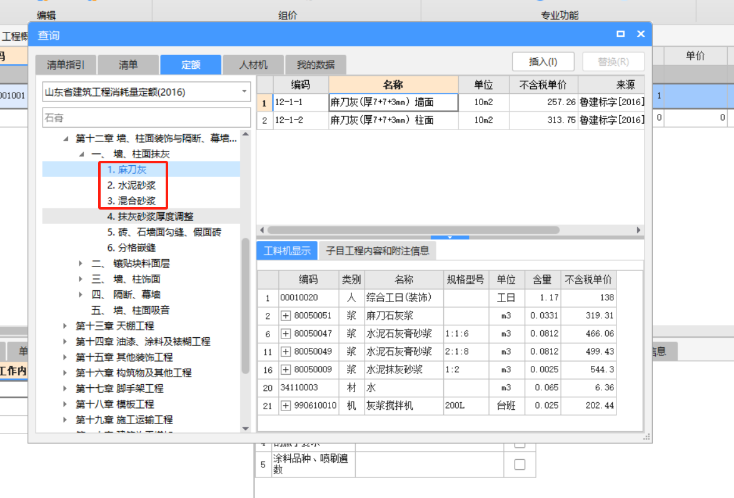Select 五、墙、柱面吸音 tree item
The width and height of the screenshot is (734, 498).
[x=131, y=310]
